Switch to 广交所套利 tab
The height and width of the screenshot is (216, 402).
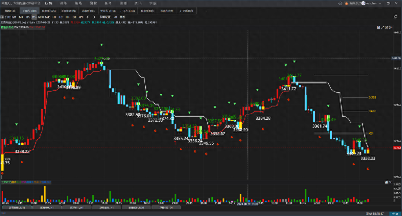click(186, 11)
